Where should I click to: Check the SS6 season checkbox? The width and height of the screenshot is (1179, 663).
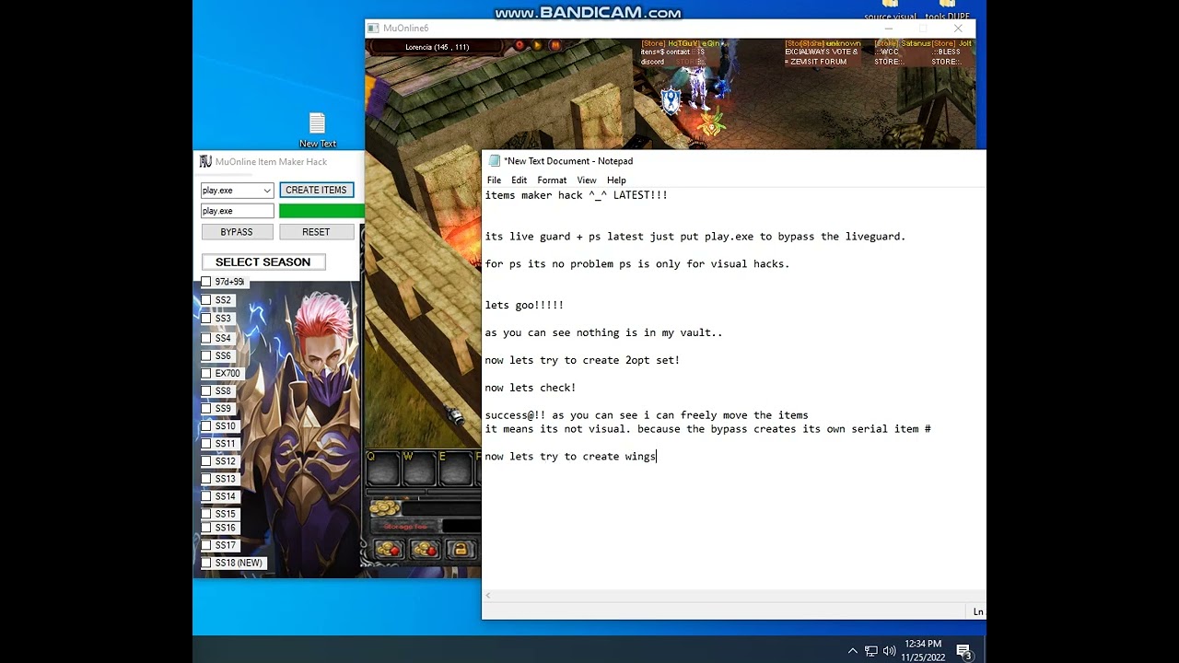[206, 355]
